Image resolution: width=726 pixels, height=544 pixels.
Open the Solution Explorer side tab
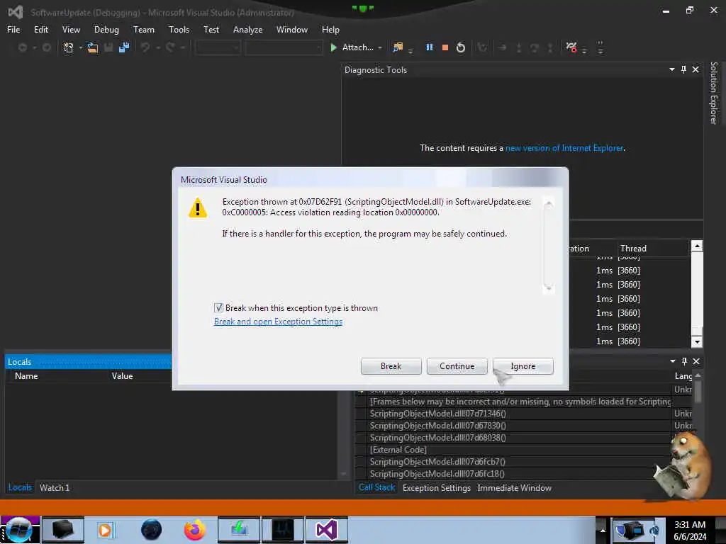point(713,93)
